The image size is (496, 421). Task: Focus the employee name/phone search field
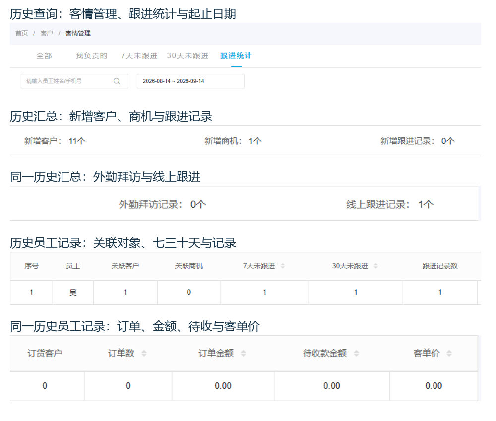coord(75,81)
